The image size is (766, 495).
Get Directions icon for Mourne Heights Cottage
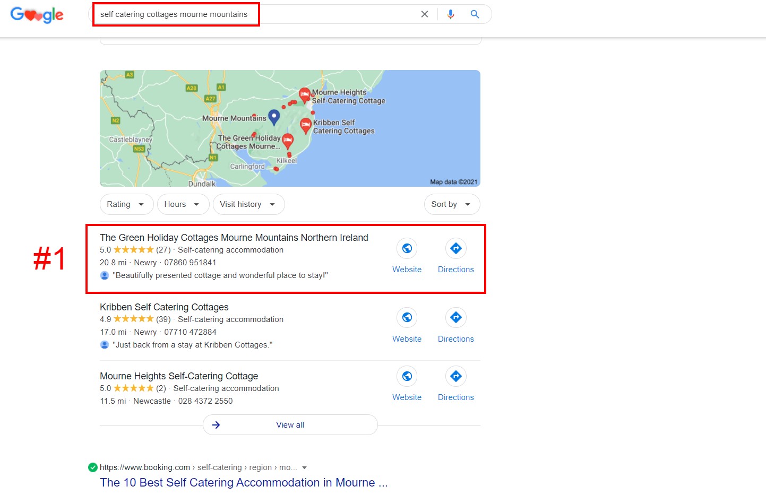(456, 376)
